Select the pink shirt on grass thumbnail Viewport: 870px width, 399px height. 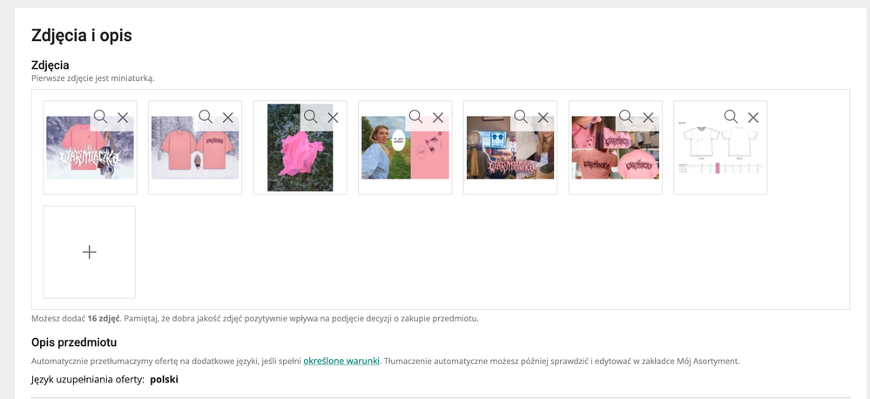(292, 157)
